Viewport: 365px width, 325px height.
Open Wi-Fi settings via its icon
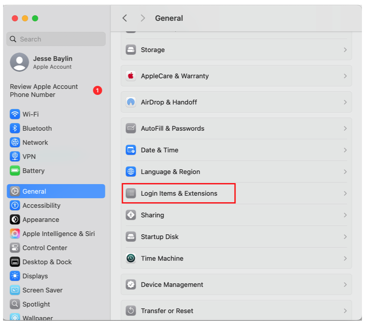pyautogui.click(x=15, y=114)
